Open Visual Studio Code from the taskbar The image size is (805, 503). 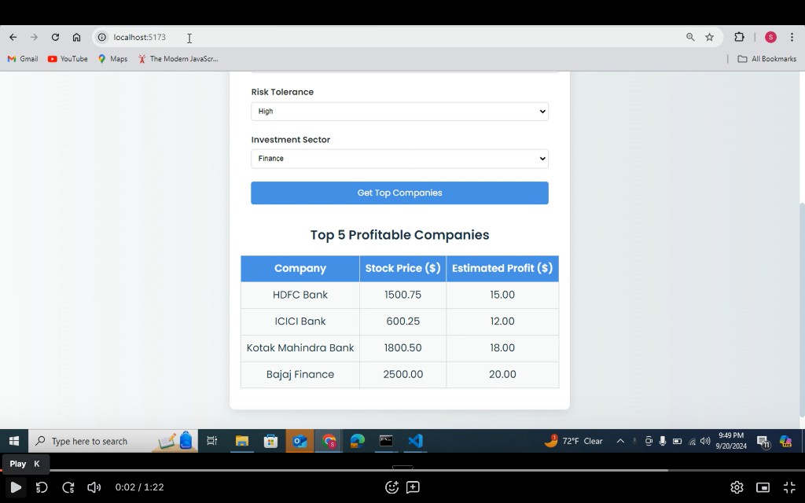[x=415, y=441]
